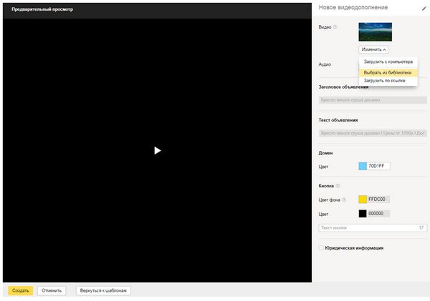Click the Заголовок объявления field
Image resolution: width=430 pixels, height=301 pixels.
pyautogui.click(x=373, y=100)
